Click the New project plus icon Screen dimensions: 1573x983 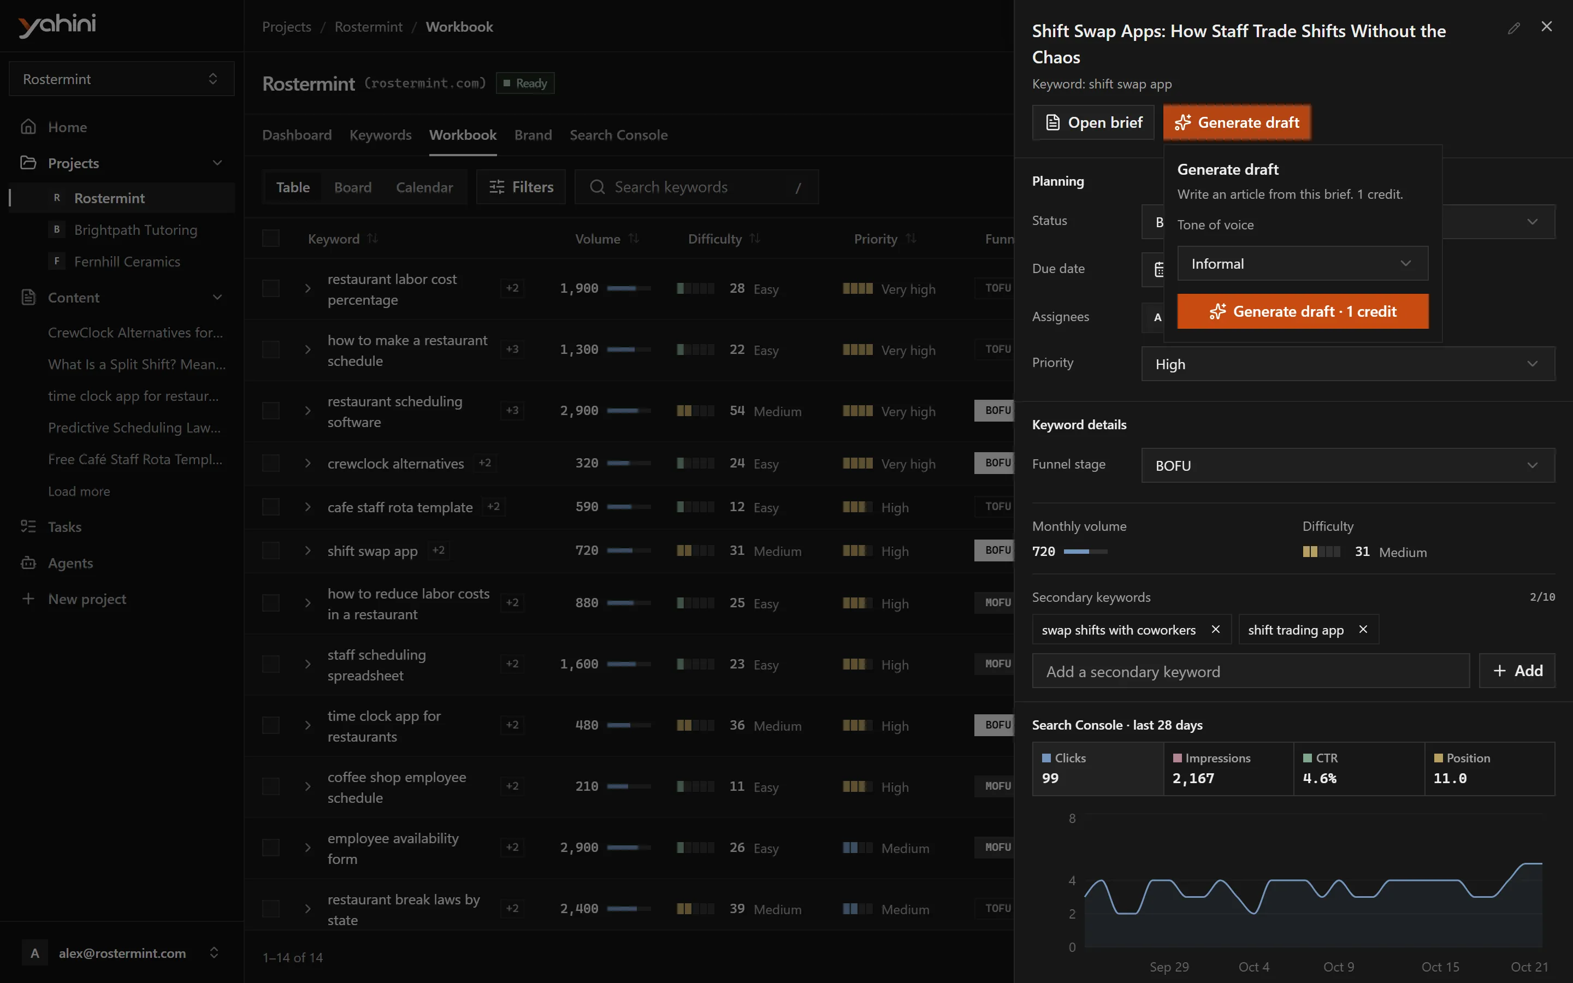pyautogui.click(x=28, y=599)
